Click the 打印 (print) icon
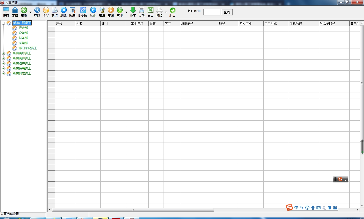The height and width of the screenshot is (219, 364). coord(159,12)
